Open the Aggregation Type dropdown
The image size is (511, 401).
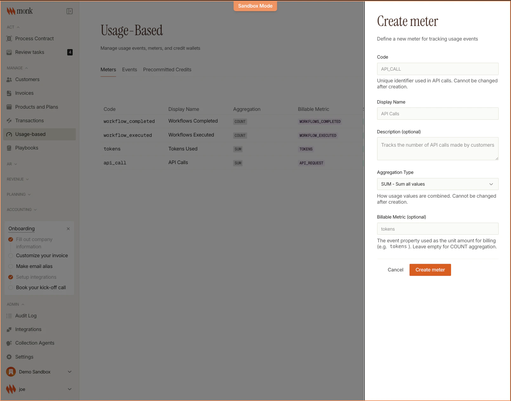tap(437, 184)
